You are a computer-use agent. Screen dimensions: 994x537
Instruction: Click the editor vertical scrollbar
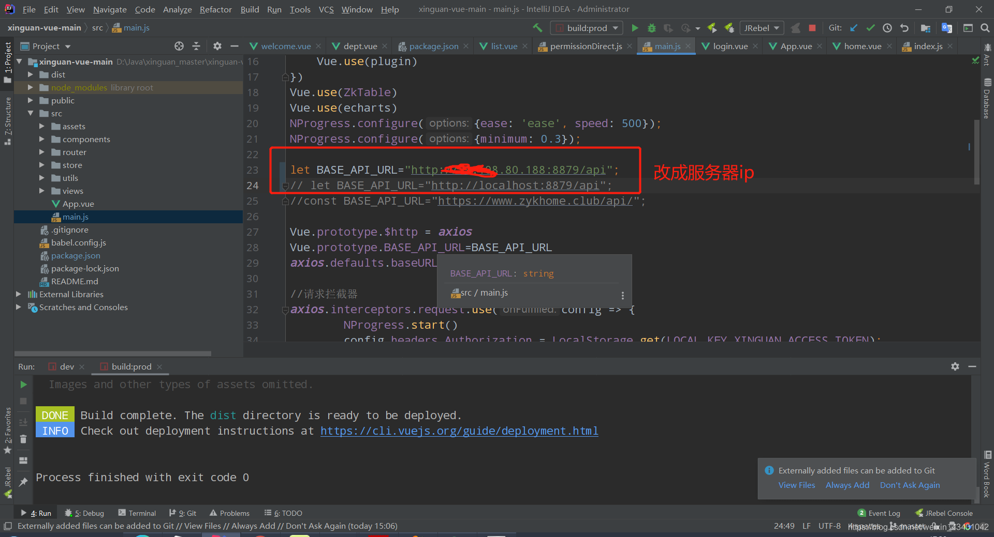(x=977, y=151)
